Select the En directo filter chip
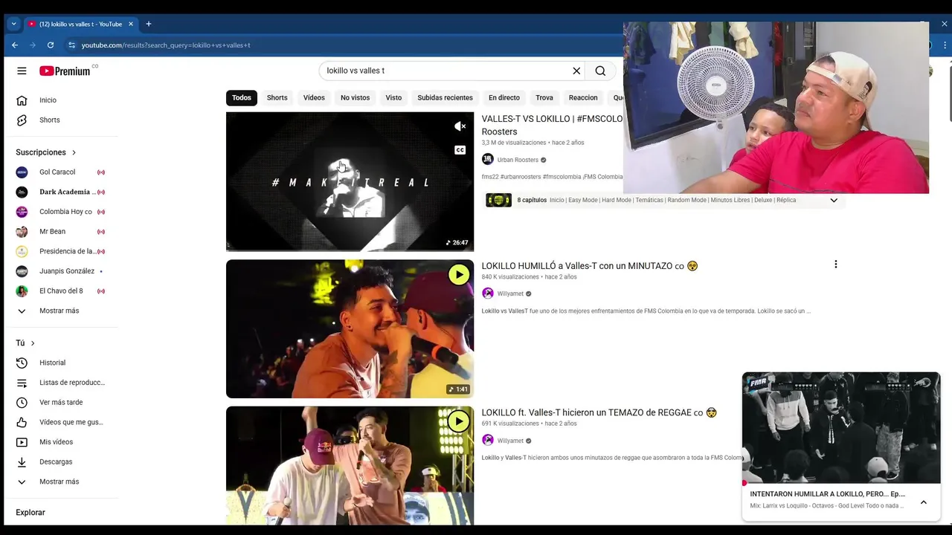The image size is (952, 535). tap(504, 97)
